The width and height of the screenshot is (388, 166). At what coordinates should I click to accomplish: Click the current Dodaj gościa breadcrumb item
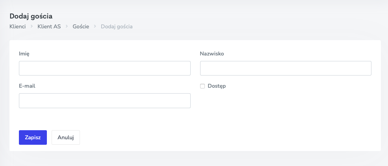(x=117, y=27)
